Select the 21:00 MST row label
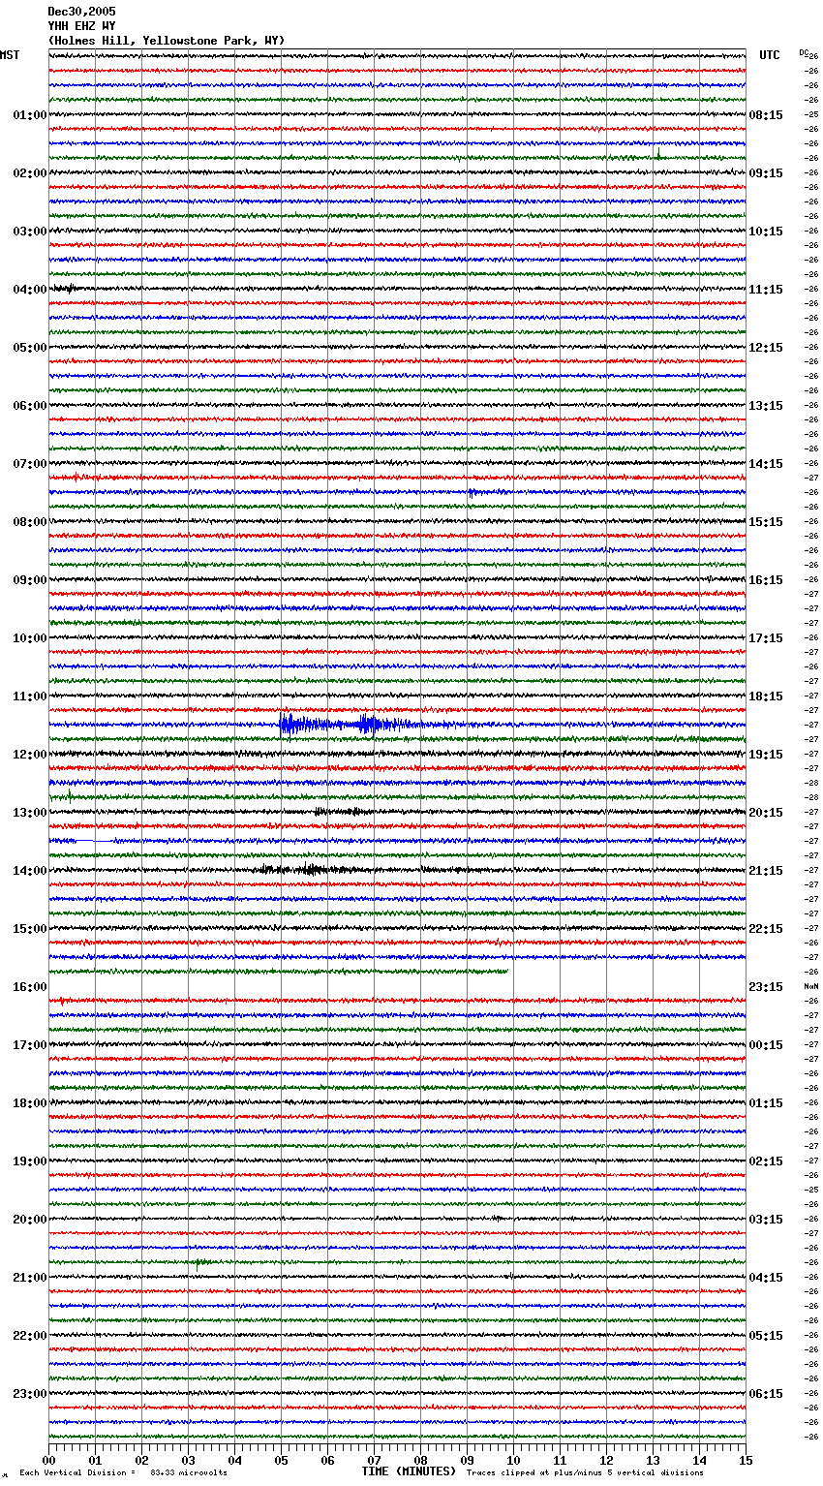The width and height of the screenshot is (823, 1486). click(30, 1278)
